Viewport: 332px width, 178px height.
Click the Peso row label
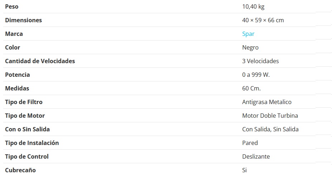pyautogui.click(x=11, y=6)
